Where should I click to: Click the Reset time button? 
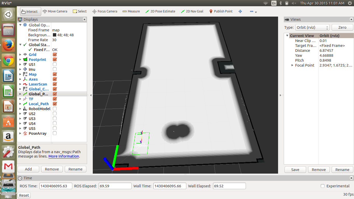(24, 195)
